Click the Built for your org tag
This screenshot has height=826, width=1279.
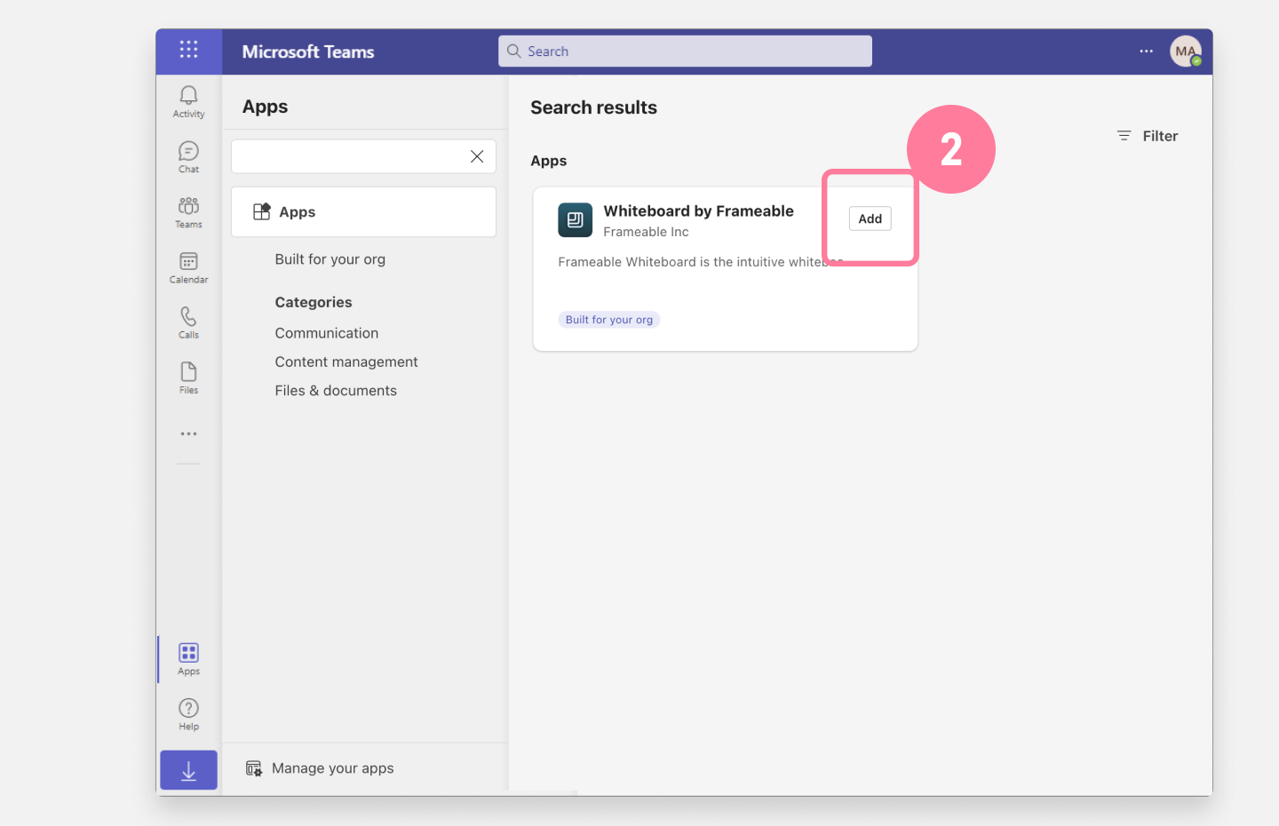click(x=609, y=320)
